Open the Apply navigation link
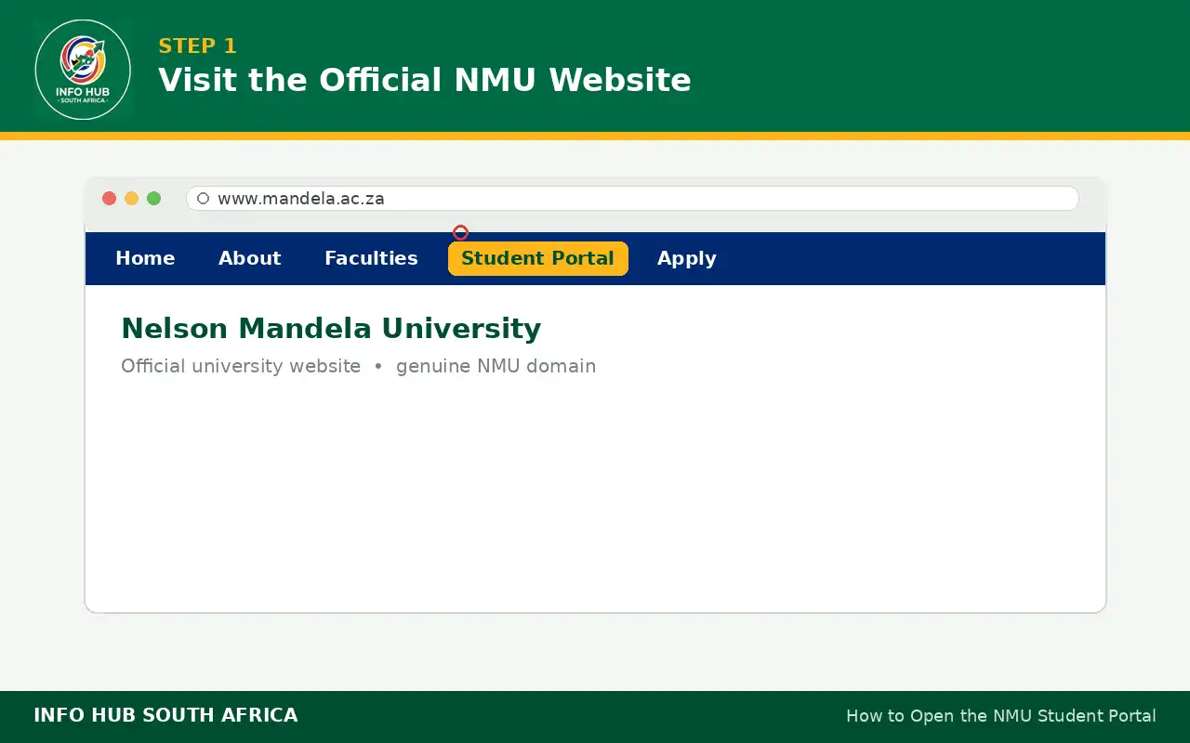This screenshot has width=1190, height=743. point(687,259)
